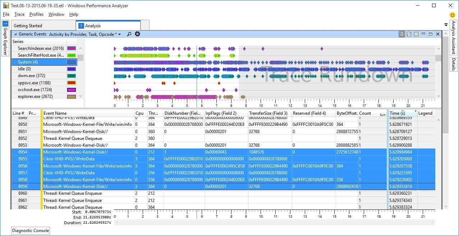Open the Profiles menu
The width and height of the screenshot is (459, 236).
click(x=36, y=14)
